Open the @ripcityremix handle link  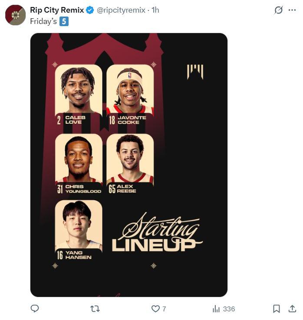121,10
